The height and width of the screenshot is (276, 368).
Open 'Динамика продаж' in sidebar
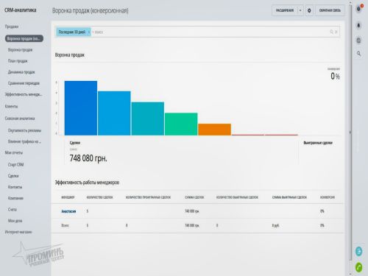pos(21,72)
